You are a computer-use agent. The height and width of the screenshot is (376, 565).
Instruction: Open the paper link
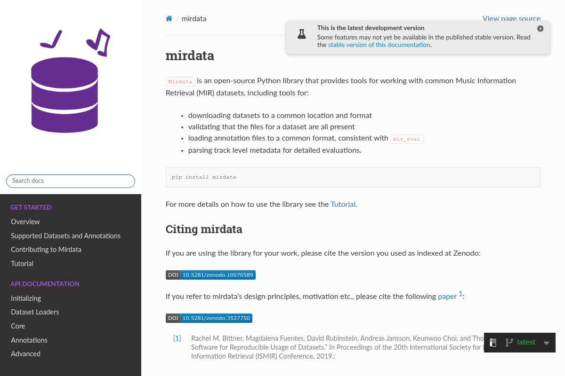[x=447, y=297]
